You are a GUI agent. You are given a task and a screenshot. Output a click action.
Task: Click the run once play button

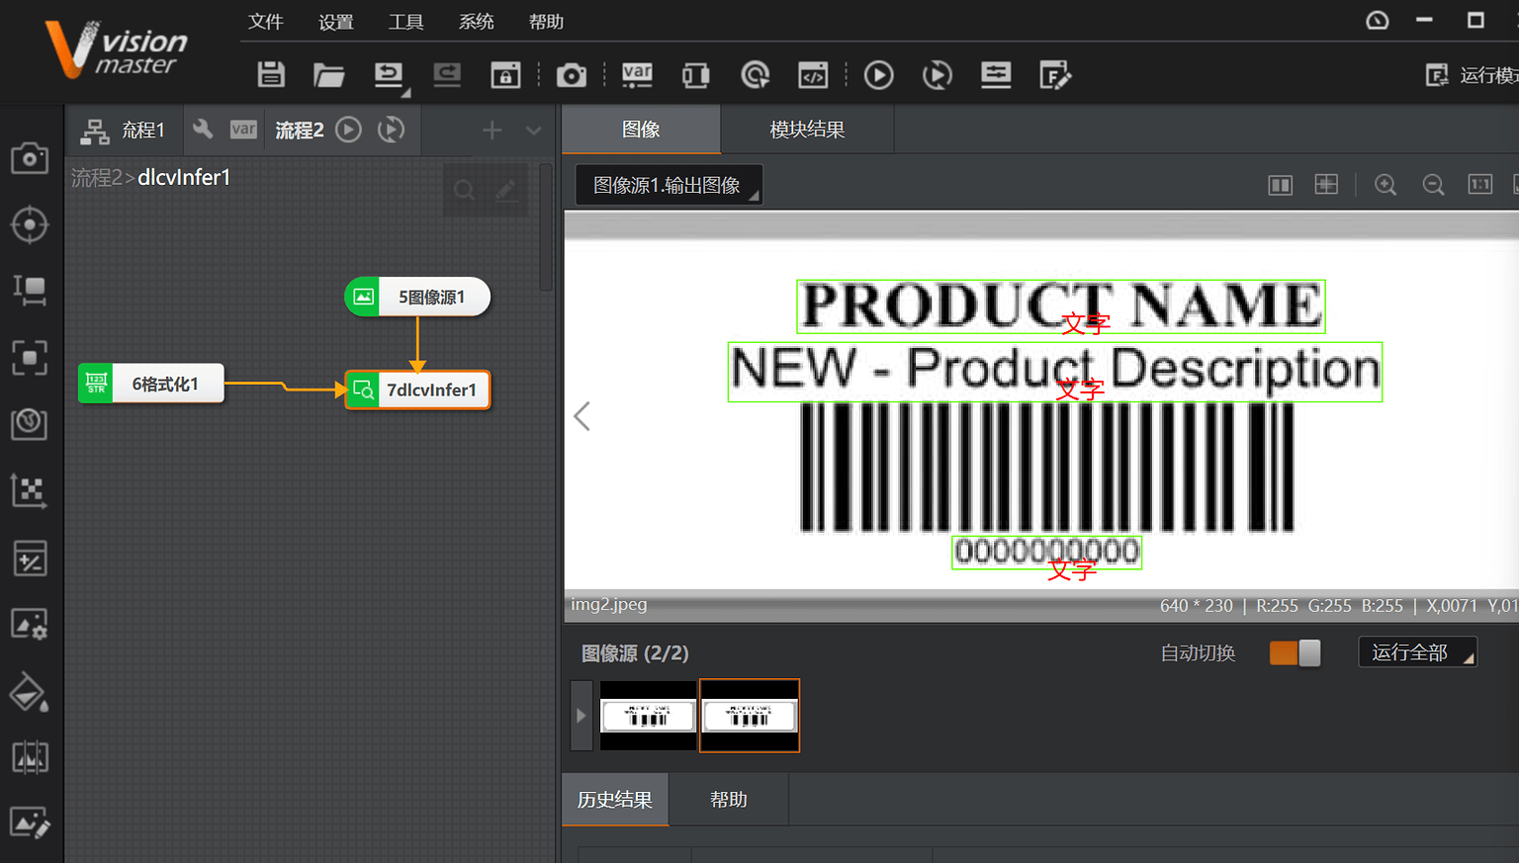point(878,75)
